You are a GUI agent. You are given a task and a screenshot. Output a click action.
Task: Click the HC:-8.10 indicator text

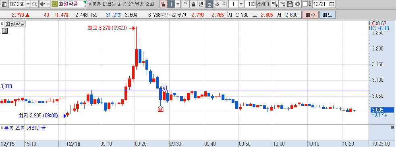pyautogui.click(x=379, y=28)
